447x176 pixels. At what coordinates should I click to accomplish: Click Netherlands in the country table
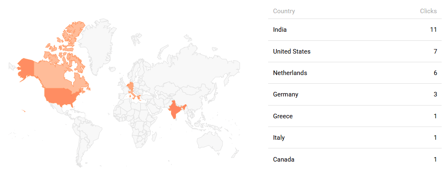pos(290,73)
